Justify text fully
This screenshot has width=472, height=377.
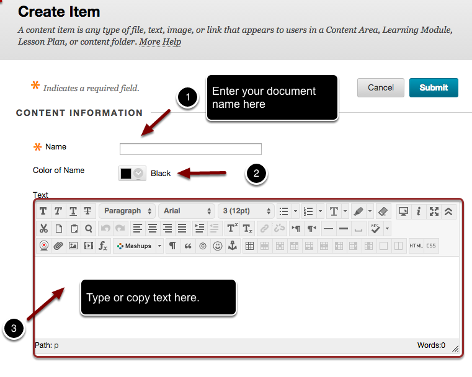tap(182, 229)
